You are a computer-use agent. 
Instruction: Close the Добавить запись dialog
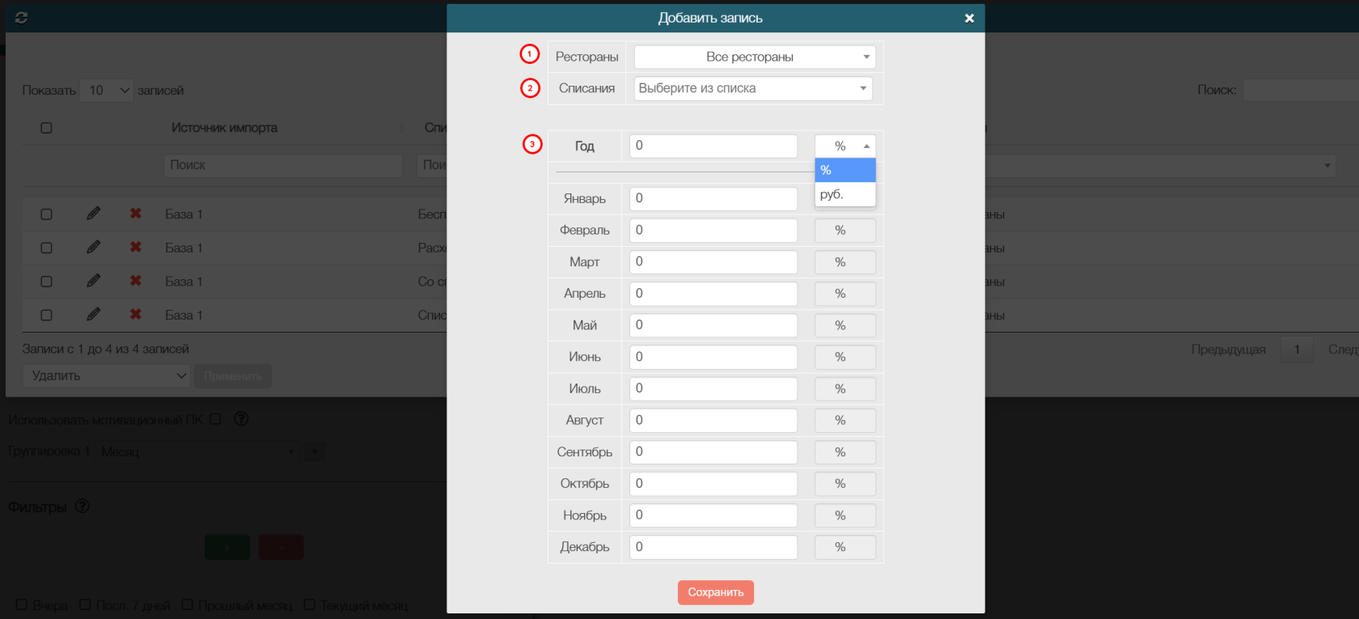click(x=969, y=18)
